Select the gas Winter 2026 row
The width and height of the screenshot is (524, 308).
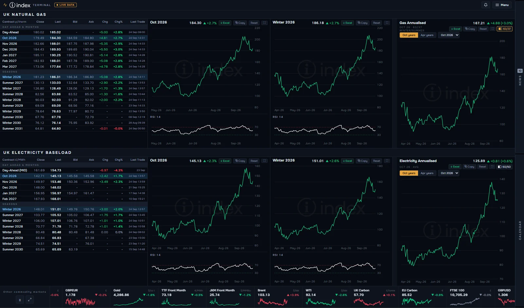[x=74, y=77]
